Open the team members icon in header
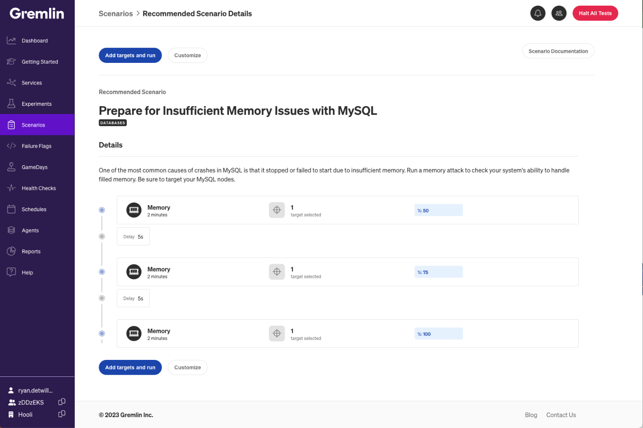 (559, 13)
